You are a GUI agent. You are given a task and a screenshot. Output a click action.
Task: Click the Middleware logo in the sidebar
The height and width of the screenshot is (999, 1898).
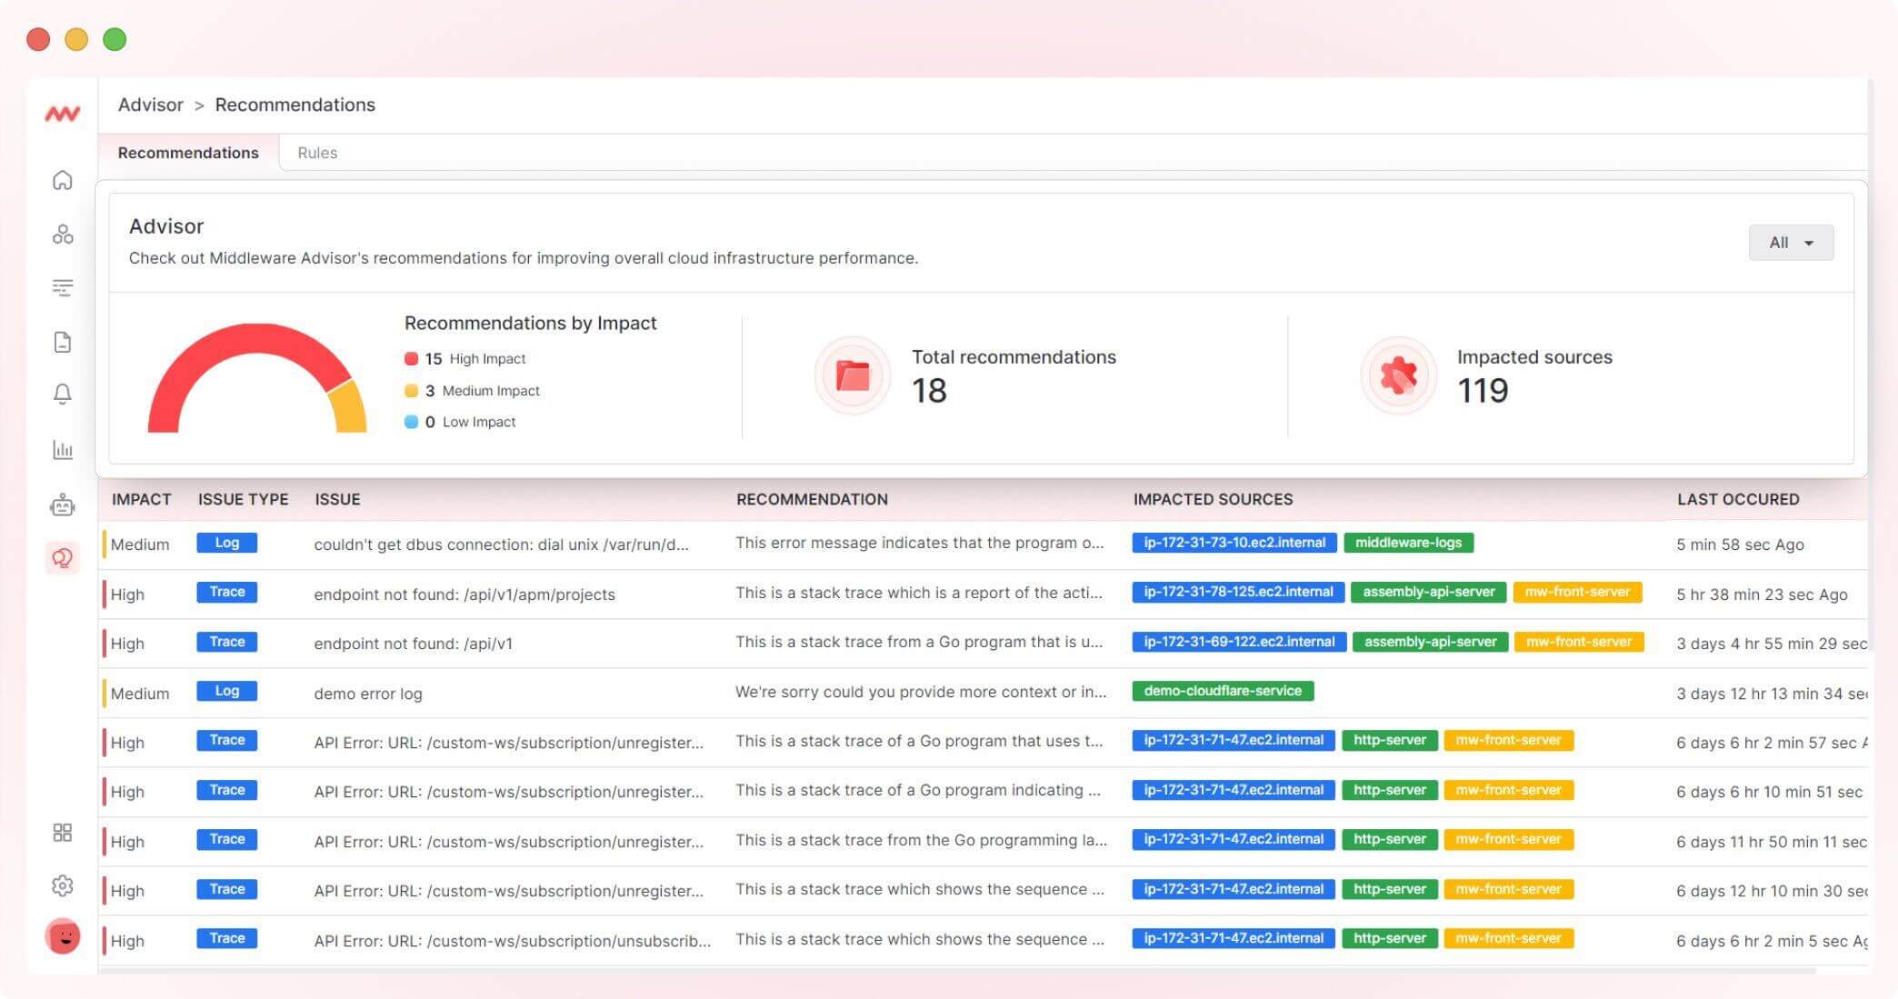[x=63, y=114]
